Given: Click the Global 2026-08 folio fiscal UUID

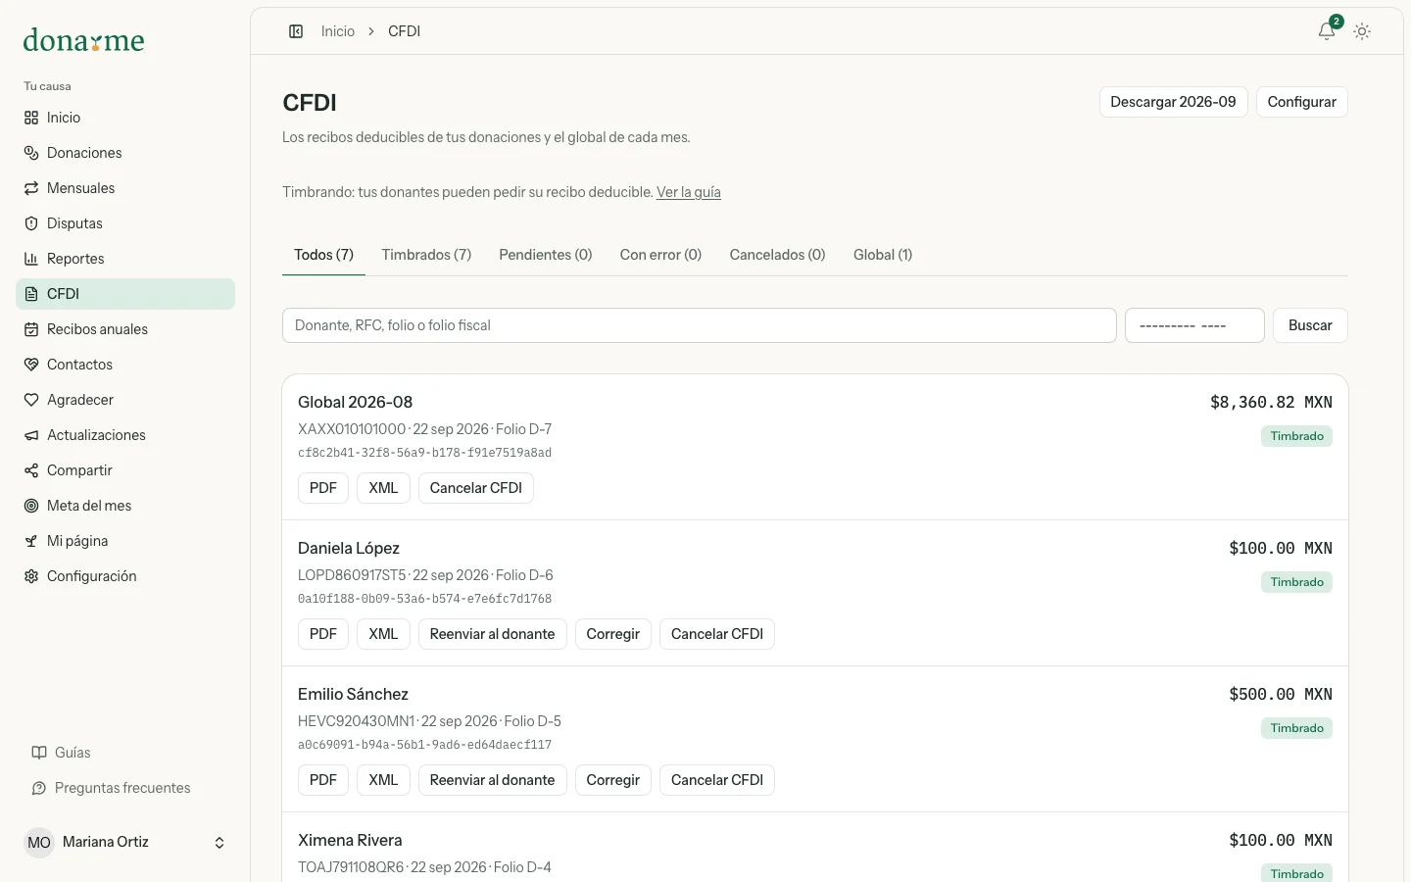Looking at the screenshot, I should pos(424,453).
